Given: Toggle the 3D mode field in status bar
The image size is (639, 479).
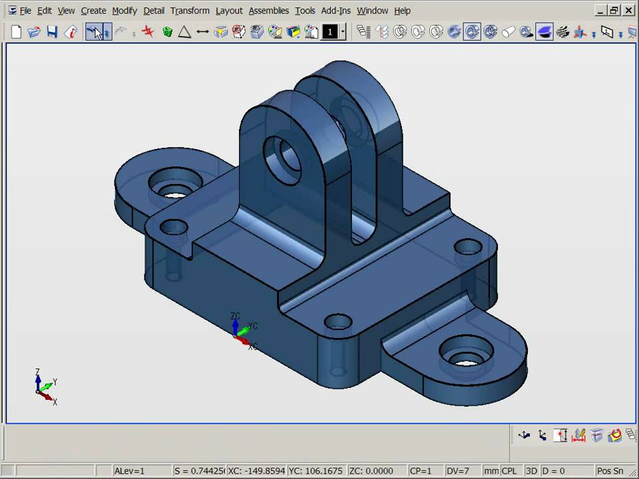Looking at the screenshot, I should (x=531, y=471).
